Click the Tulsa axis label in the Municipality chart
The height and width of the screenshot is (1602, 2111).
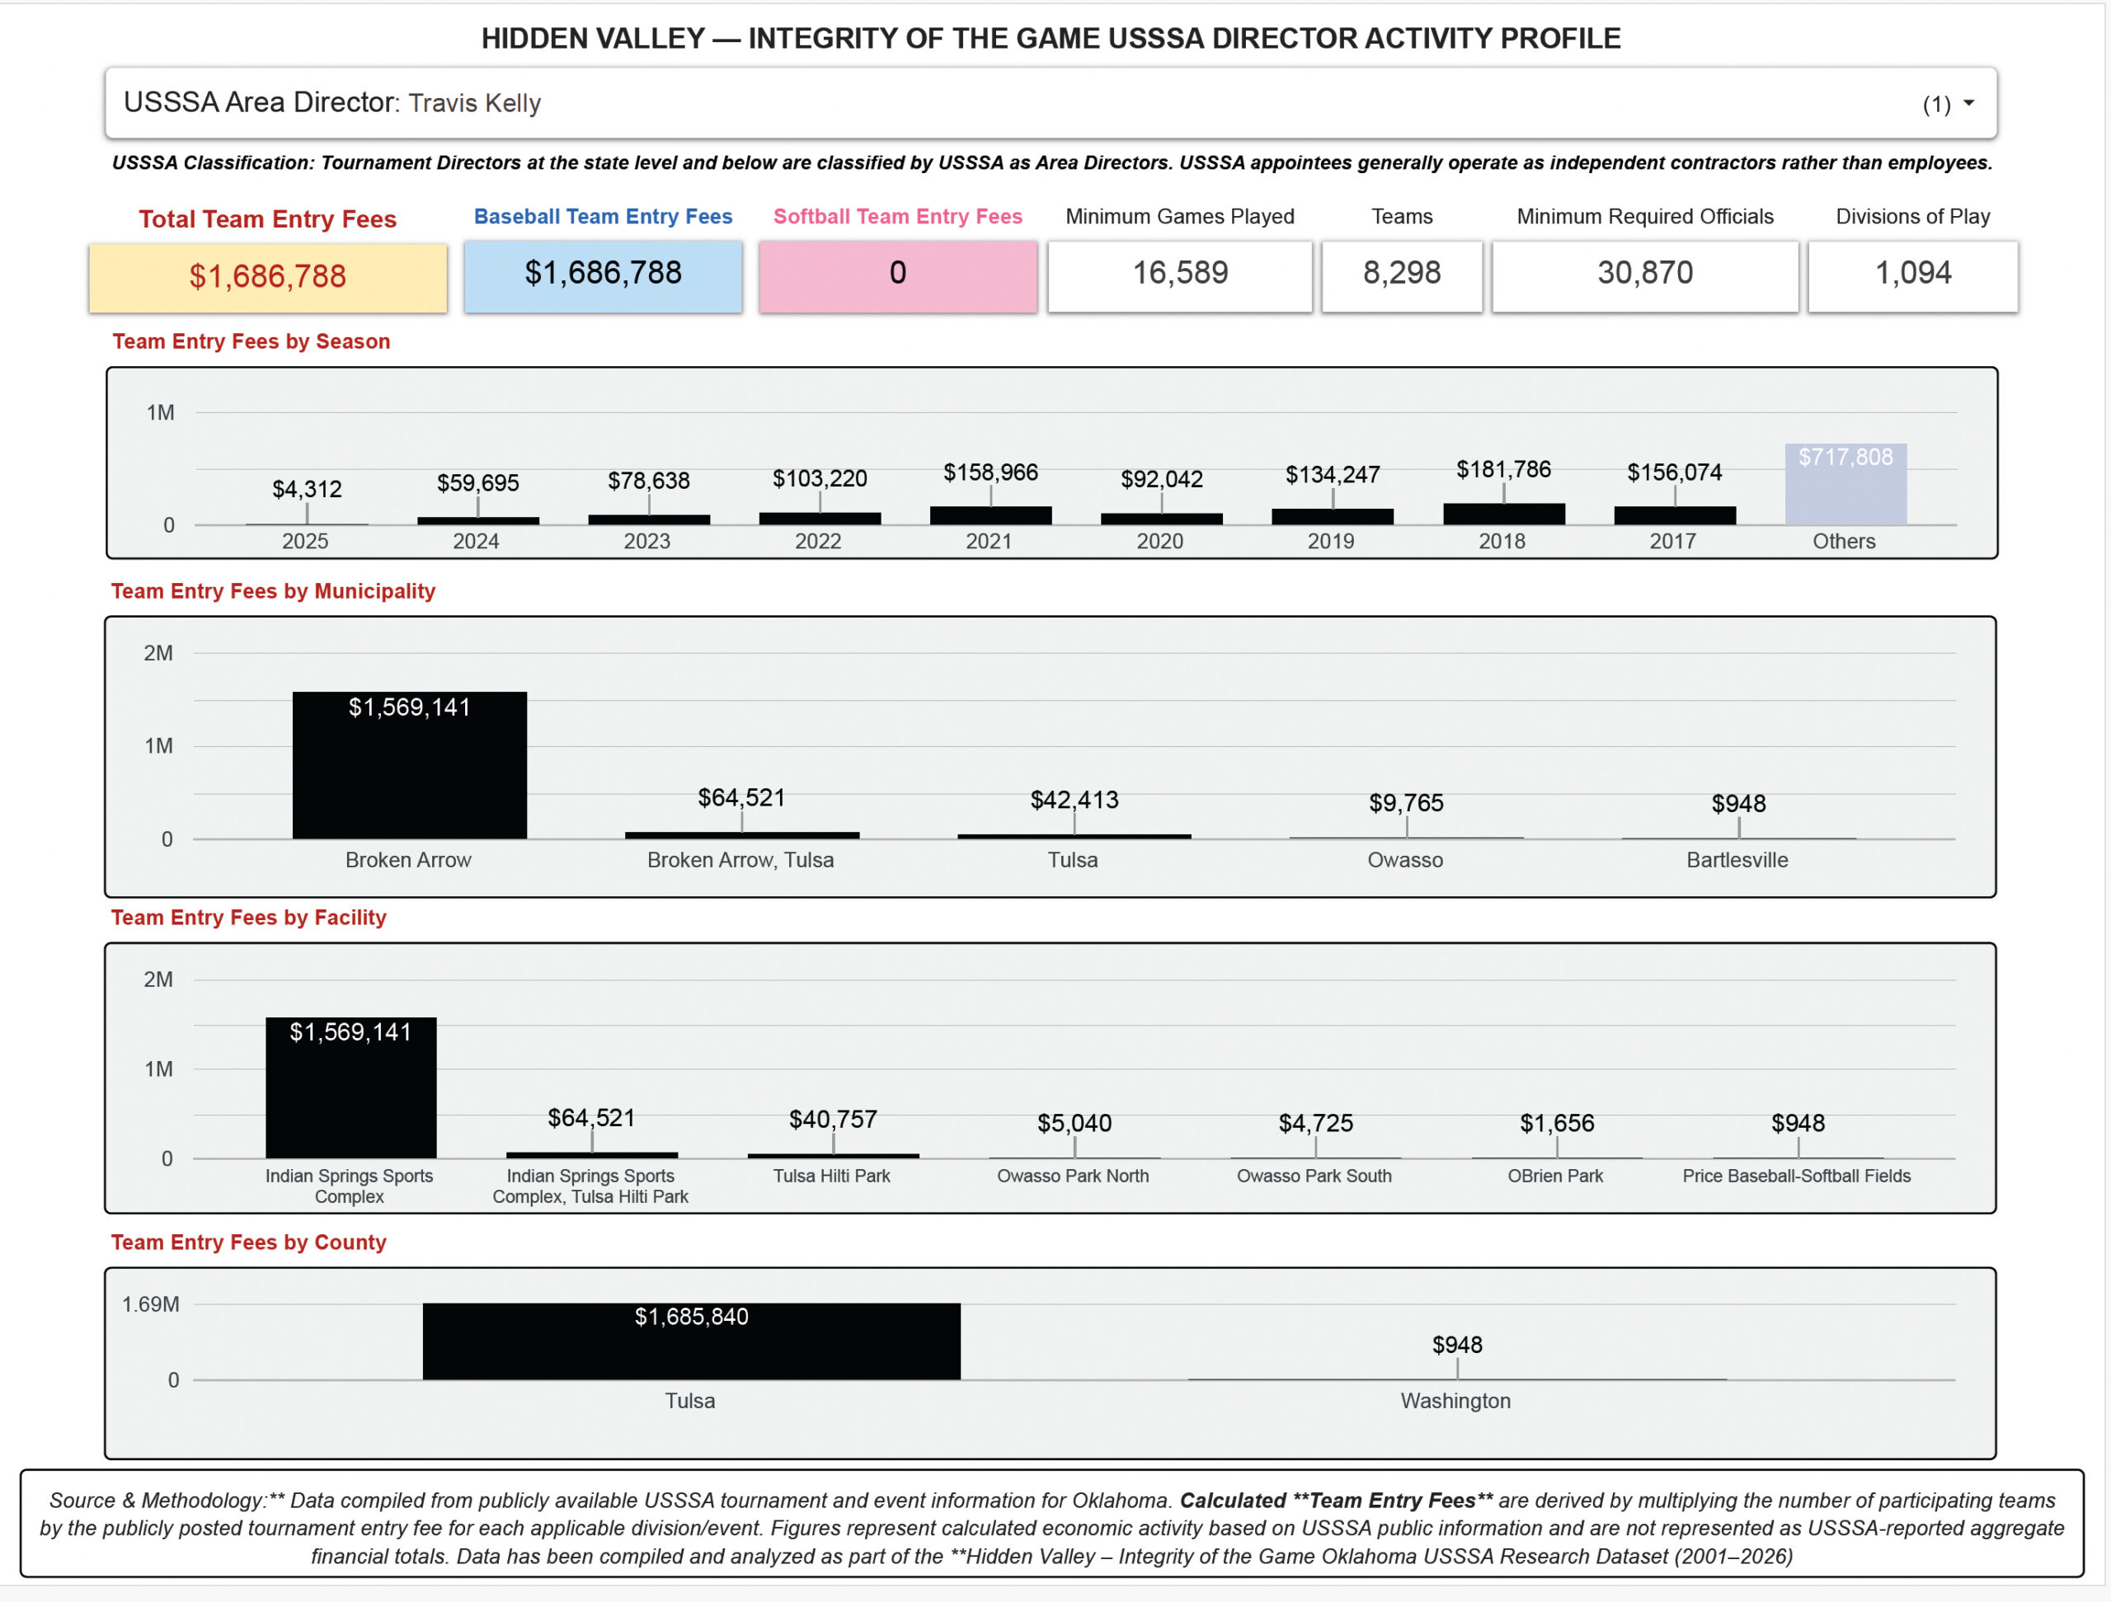[x=1073, y=860]
